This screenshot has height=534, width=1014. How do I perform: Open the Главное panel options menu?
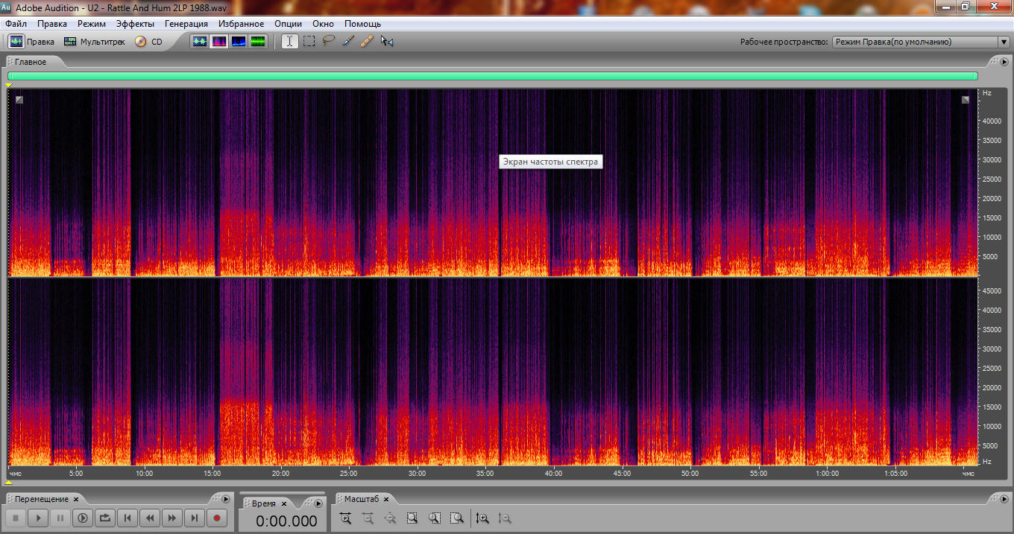[1004, 62]
